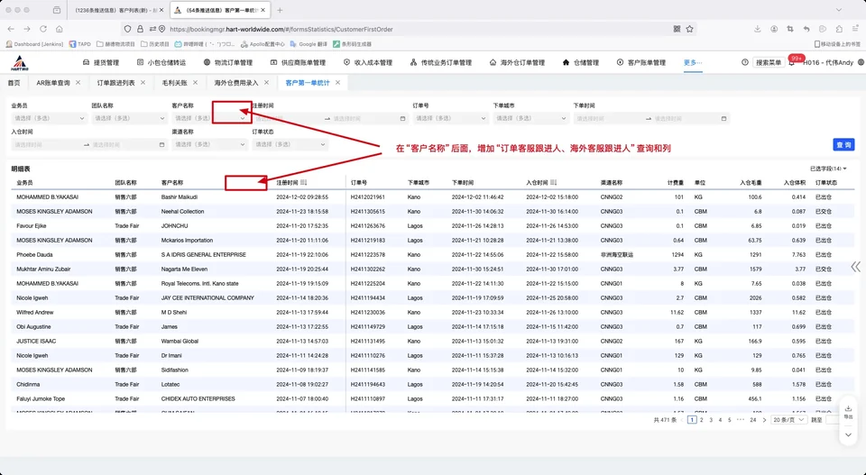866x475 pixels.
Task: Click the shield tracking protection icon
Action: coord(127,29)
